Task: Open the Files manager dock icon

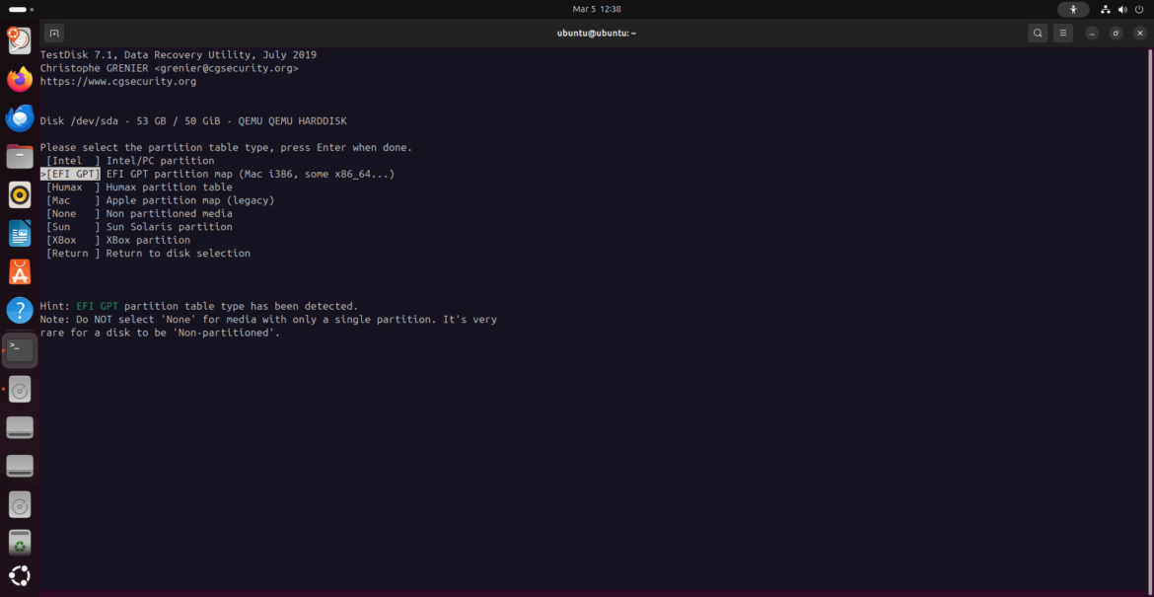Action: (x=20, y=157)
